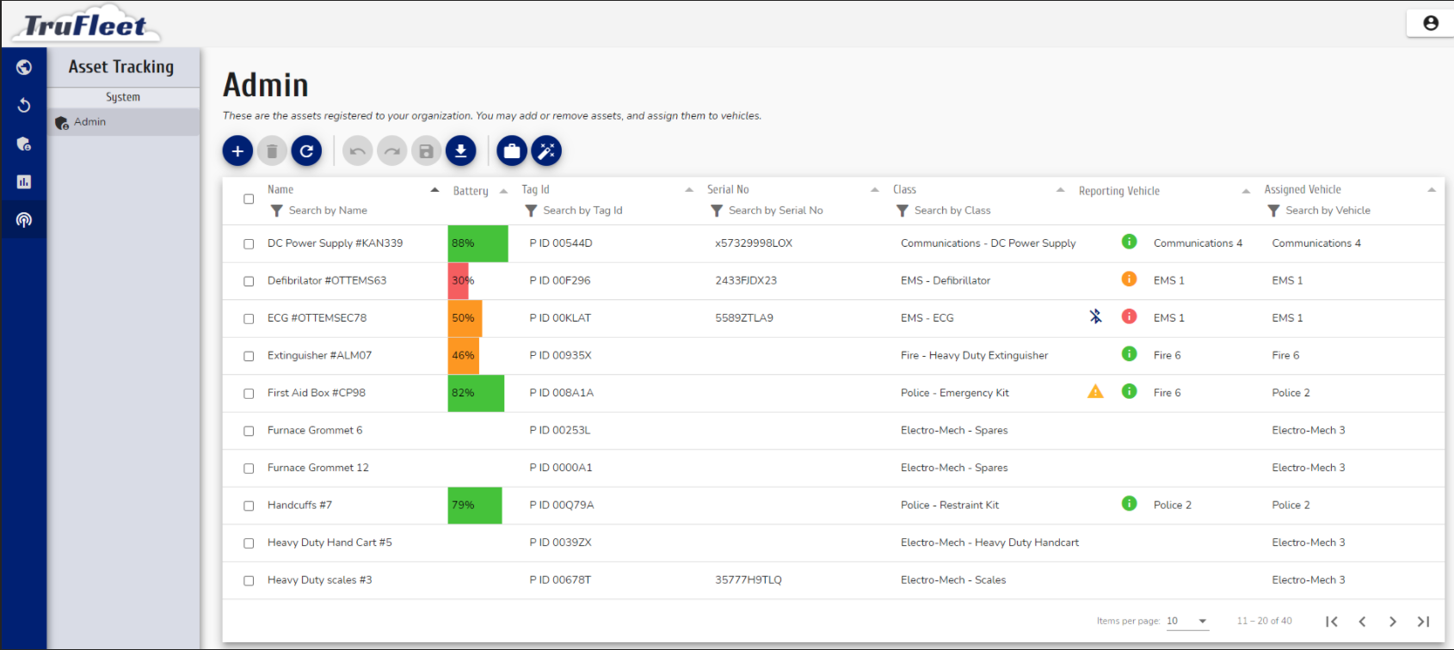Image resolution: width=1454 pixels, height=650 pixels.
Task: Go to the next page of assets
Action: click(x=1392, y=622)
